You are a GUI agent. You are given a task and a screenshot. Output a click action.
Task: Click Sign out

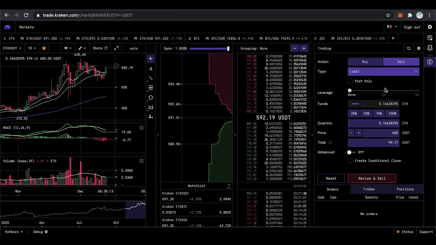tap(412, 27)
